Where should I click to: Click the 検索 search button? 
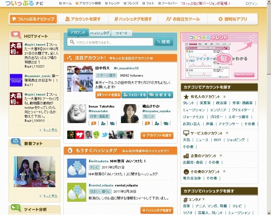click(164, 42)
